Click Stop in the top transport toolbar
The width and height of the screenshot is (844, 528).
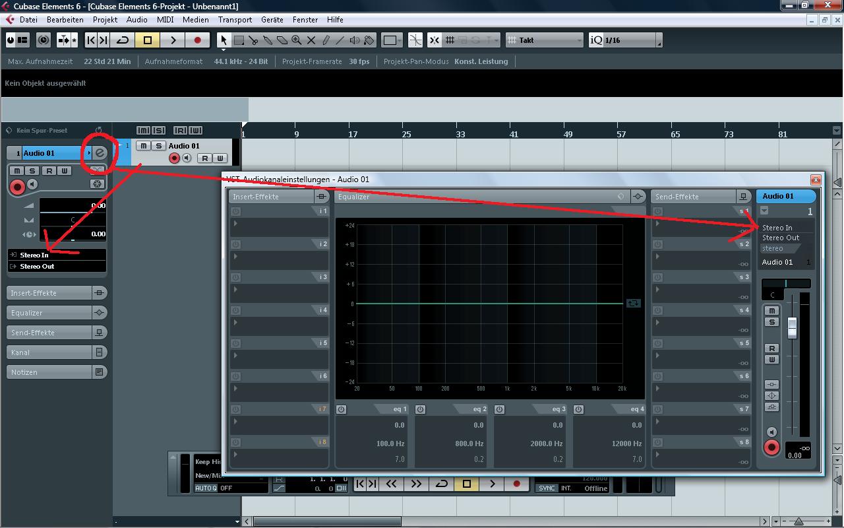pos(148,40)
